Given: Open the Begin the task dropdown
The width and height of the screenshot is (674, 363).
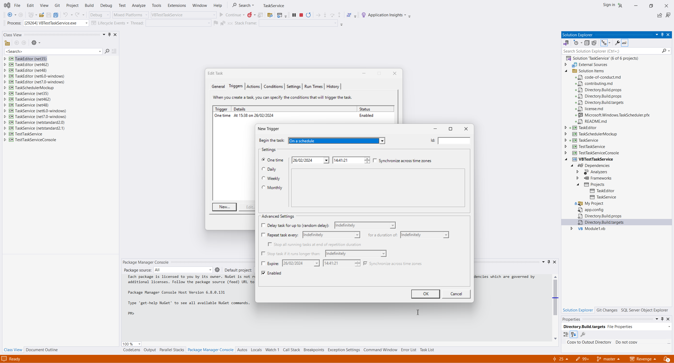Looking at the screenshot, I should [x=382, y=141].
